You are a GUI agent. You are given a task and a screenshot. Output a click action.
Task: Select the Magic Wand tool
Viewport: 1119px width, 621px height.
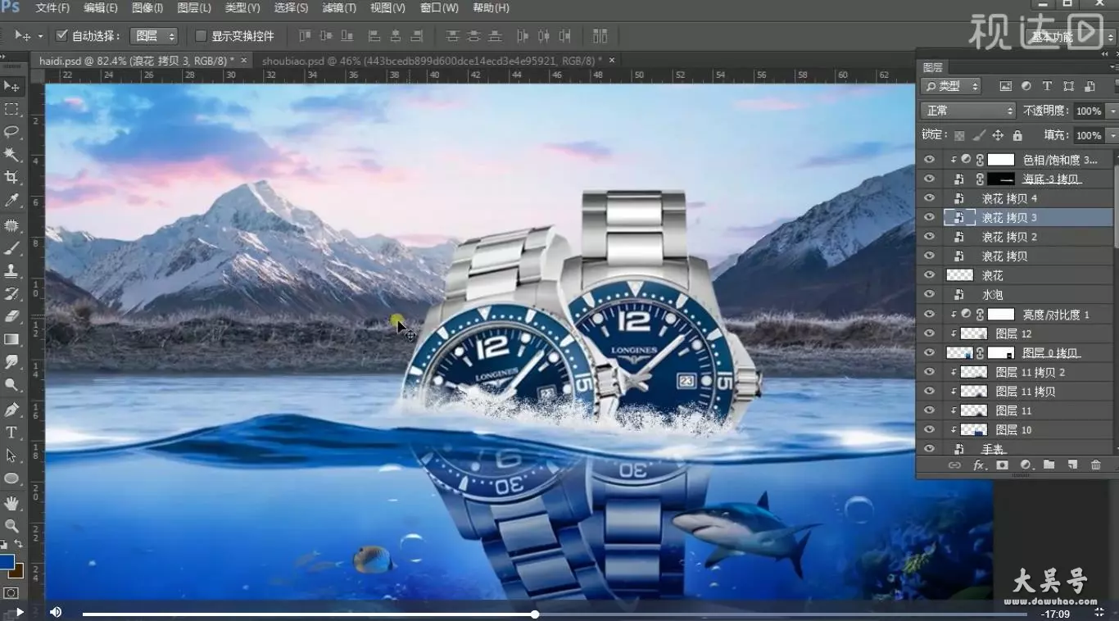(11, 155)
